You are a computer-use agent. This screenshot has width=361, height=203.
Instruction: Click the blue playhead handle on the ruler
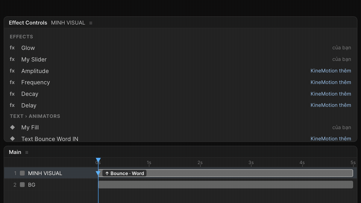[x=98, y=160]
